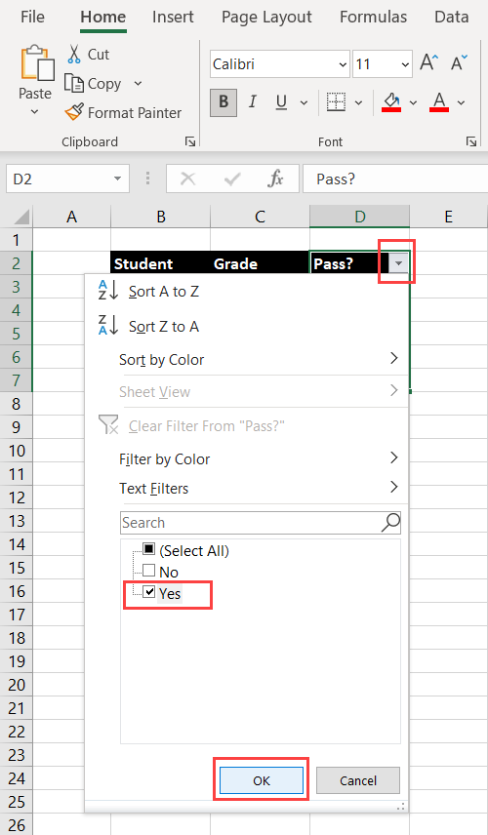Cancel the filter dialog
Viewport: 488px width, 835px height.
[x=358, y=780]
